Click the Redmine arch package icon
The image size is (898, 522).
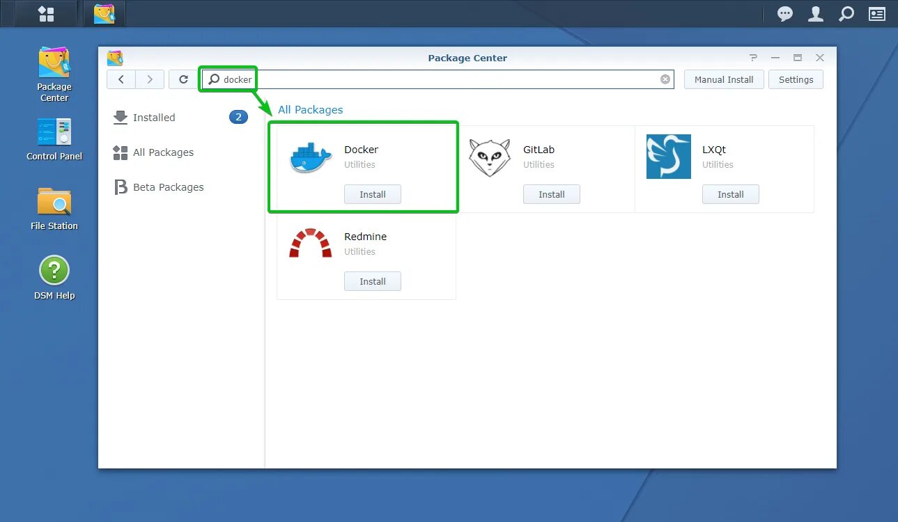(311, 243)
